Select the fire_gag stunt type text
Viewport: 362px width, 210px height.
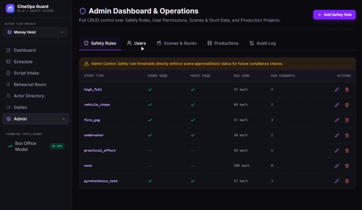pyautogui.click(x=92, y=120)
